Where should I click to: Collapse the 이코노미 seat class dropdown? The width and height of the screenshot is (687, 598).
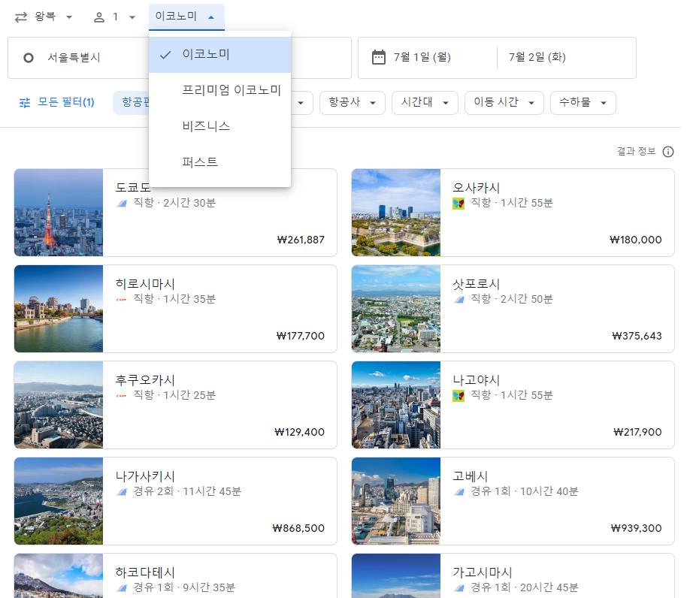(x=186, y=17)
